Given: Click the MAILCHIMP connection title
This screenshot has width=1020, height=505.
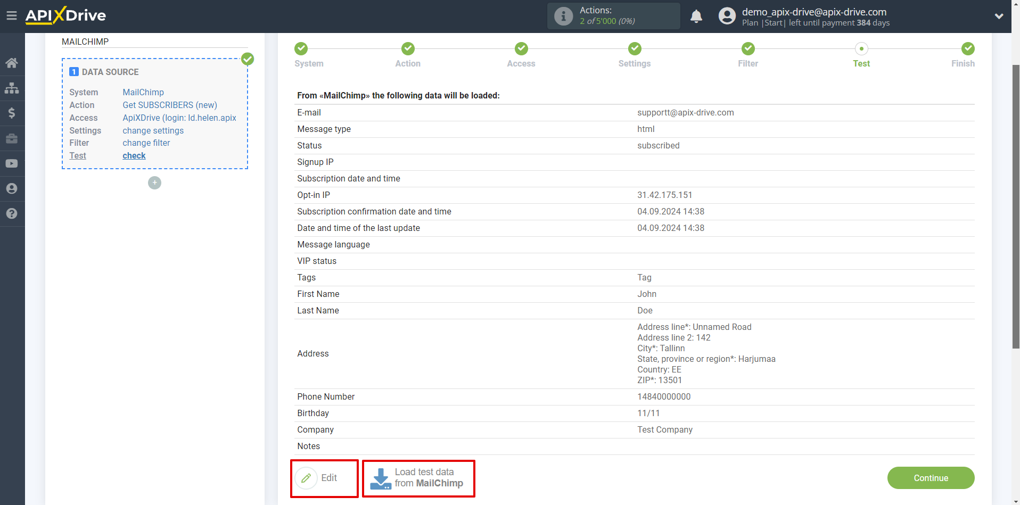Looking at the screenshot, I should [85, 42].
